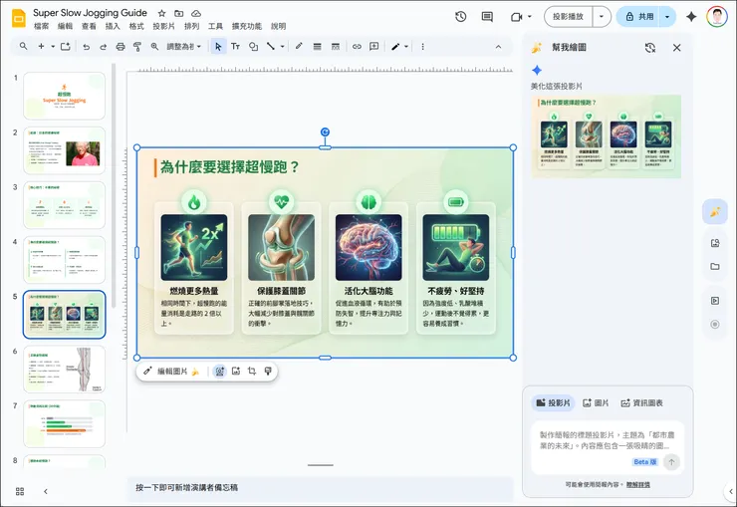Select slide 7 thumbnail with bar chart
Screen dimensions: 737x507
pyautogui.click(x=65, y=424)
